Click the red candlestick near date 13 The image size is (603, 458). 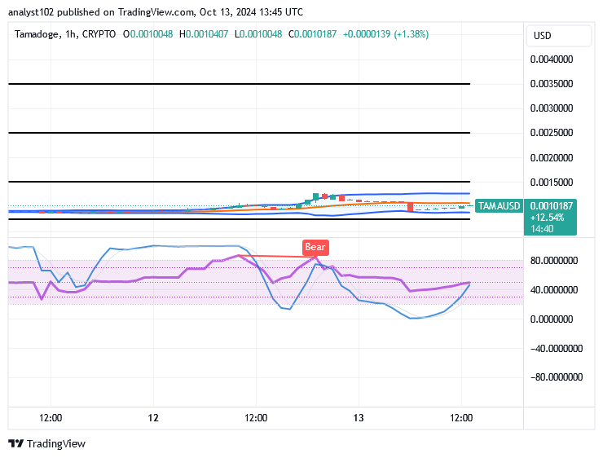[x=410, y=207]
